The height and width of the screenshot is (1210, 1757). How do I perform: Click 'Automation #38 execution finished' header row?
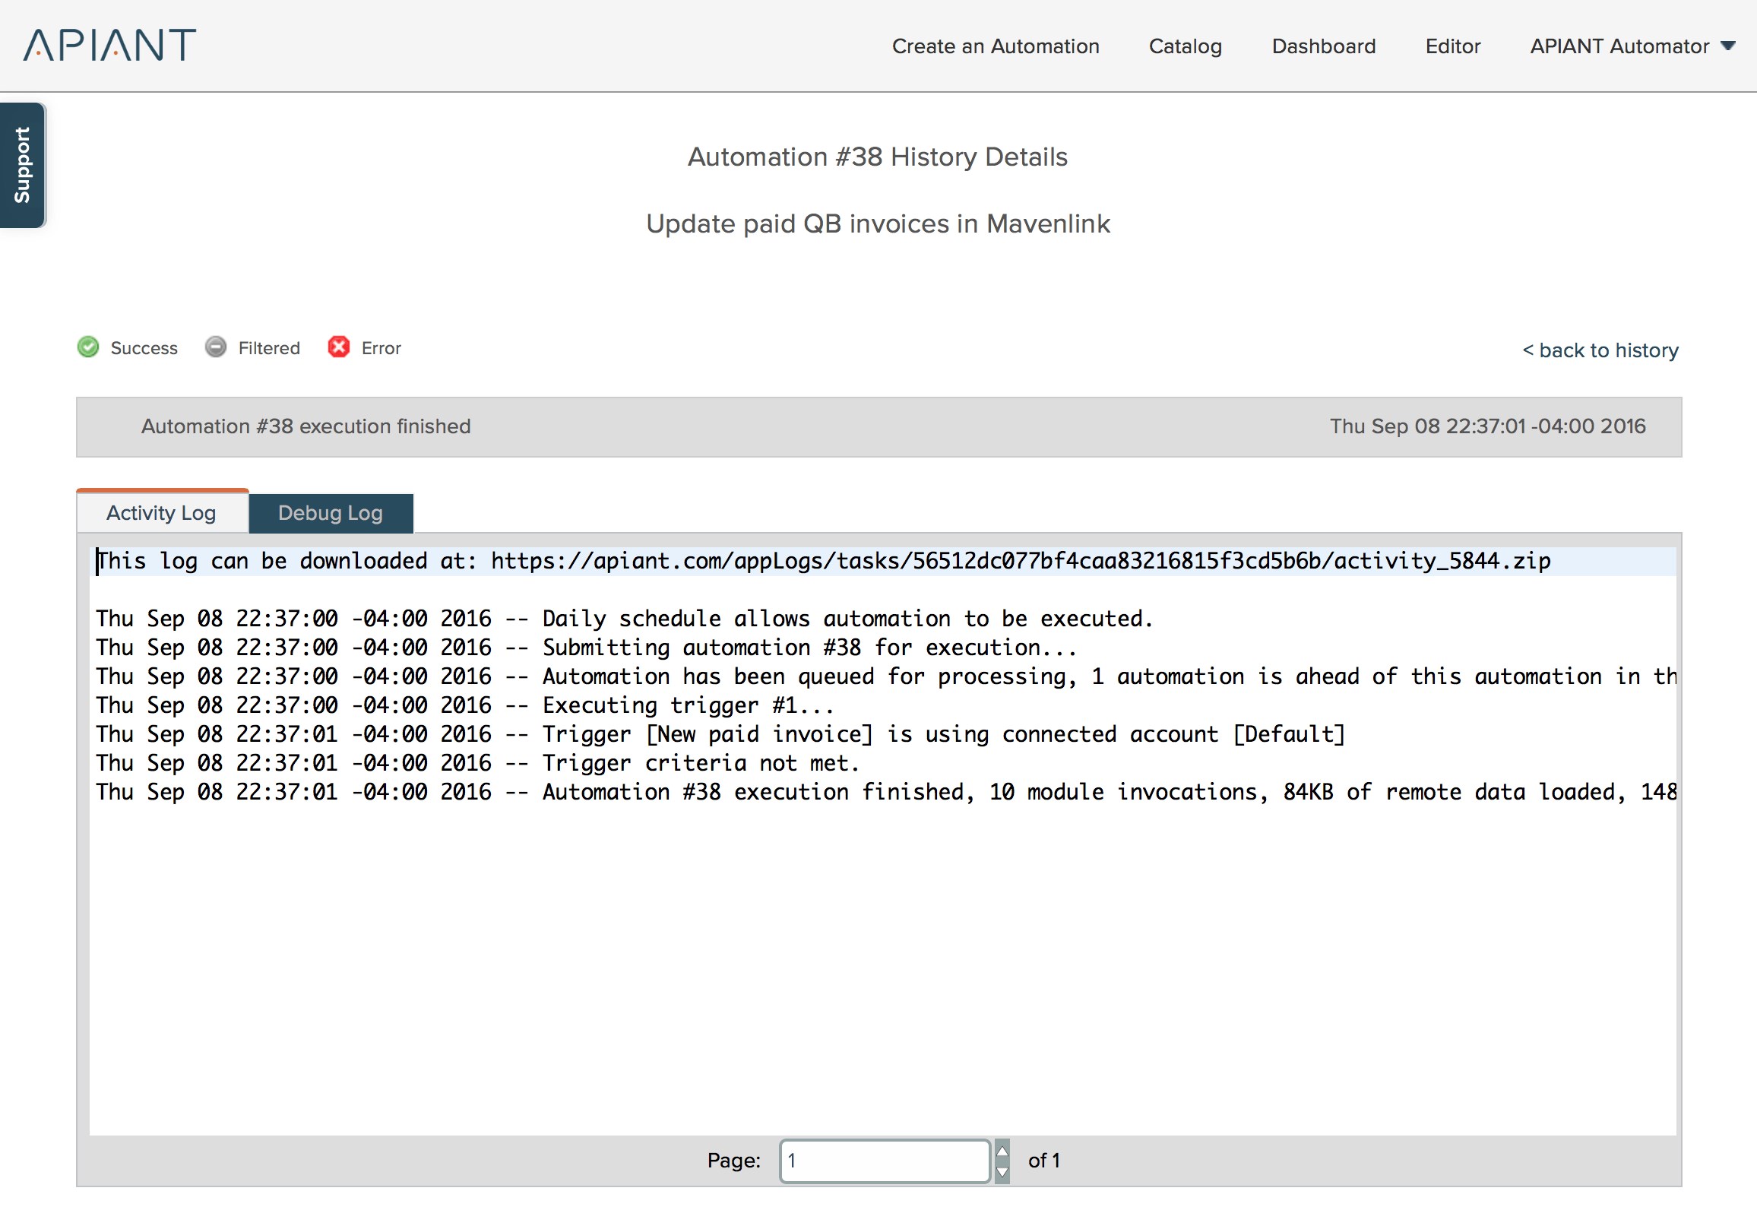(x=879, y=426)
